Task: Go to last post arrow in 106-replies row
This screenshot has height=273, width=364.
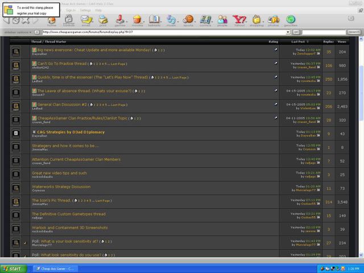Action: coord(318,67)
